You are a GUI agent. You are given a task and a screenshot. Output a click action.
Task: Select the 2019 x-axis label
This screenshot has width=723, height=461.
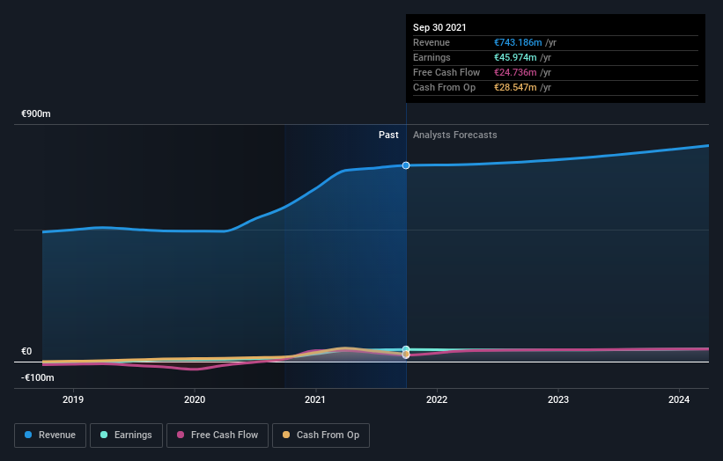tap(73, 399)
